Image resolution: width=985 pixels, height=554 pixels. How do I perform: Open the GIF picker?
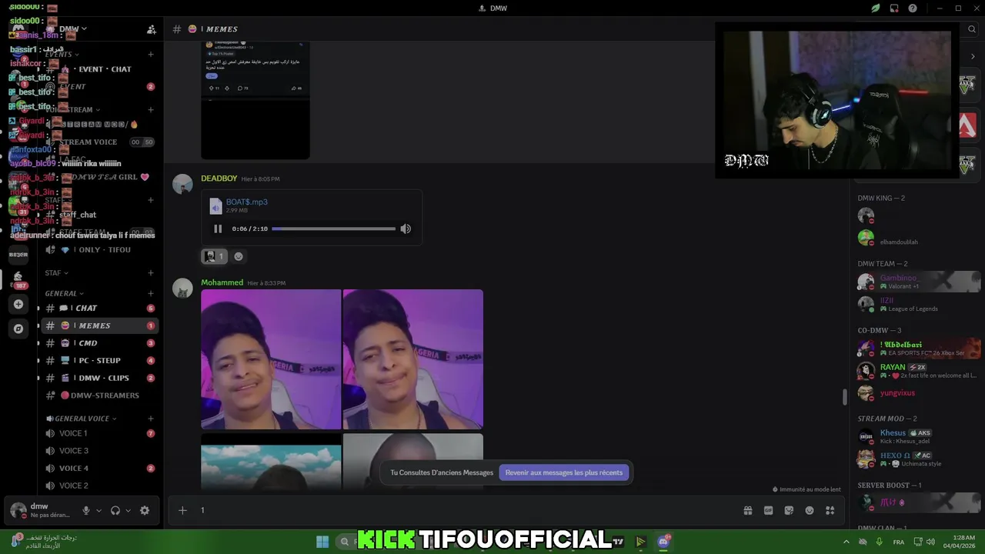click(x=768, y=510)
